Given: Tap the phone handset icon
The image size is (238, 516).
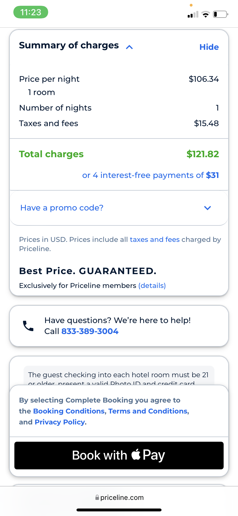Looking at the screenshot, I should tap(28, 326).
